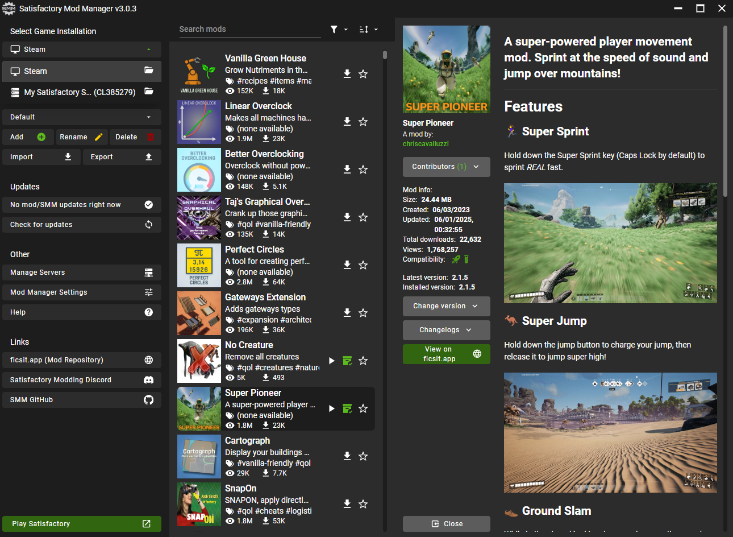Favorite the Vanilla Green House mod
Image resolution: width=733 pixels, height=537 pixels.
364,74
